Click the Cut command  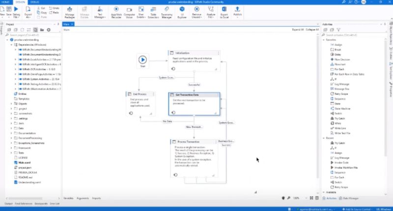(x=41, y=8)
